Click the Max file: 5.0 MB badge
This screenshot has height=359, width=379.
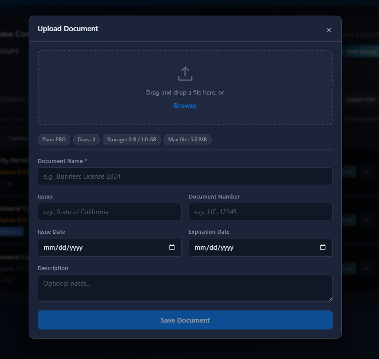point(187,140)
